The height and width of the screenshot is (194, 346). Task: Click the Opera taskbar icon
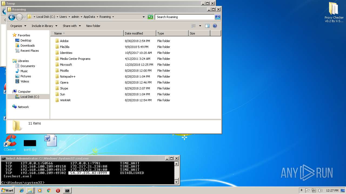coord(58,190)
